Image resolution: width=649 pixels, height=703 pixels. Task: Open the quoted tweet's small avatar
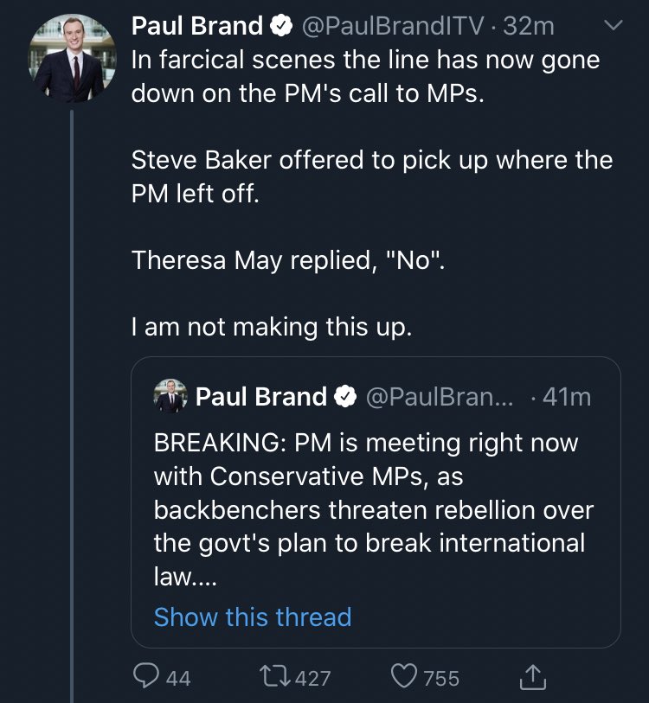pos(170,397)
